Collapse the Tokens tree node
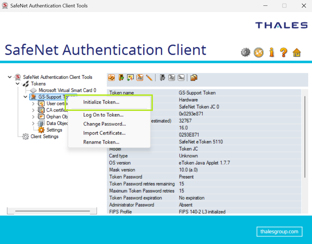This screenshot has height=244, width=312. point(18,84)
